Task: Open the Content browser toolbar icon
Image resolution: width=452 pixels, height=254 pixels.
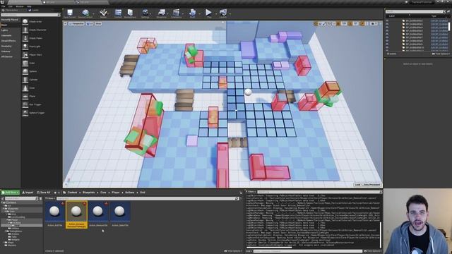Action: pos(118,13)
